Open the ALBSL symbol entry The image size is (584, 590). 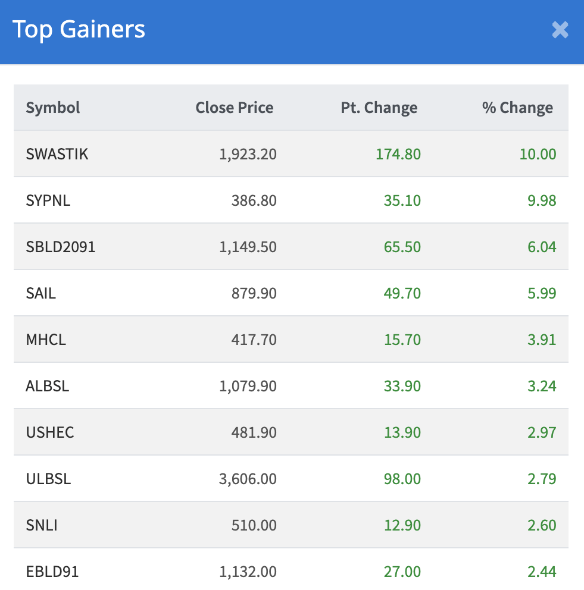(48, 386)
